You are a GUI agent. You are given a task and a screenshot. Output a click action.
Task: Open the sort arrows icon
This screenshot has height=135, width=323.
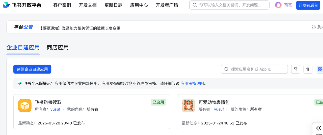point(308,69)
